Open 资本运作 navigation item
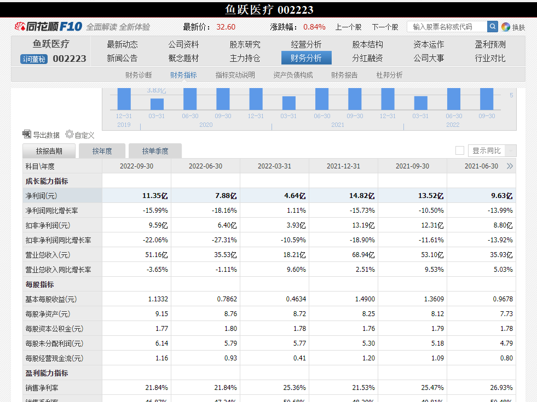 point(429,44)
